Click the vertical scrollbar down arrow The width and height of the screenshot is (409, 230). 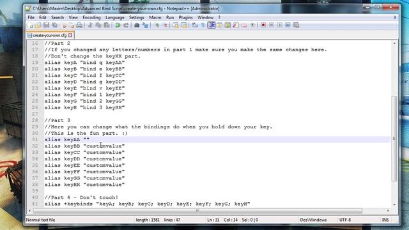pyautogui.click(x=394, y=204)
